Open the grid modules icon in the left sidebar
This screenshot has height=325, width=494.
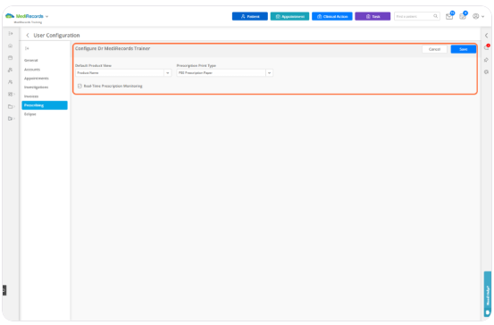[x=10, y=94]
